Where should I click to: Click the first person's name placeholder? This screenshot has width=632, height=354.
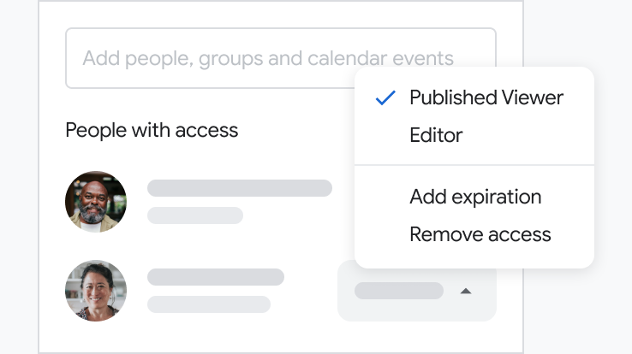[x=239, y=188]
